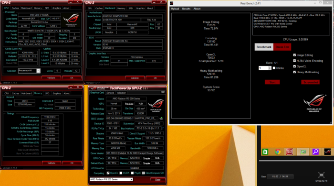Save GPU BIOS using the chip icon
334x186 pixels.
[161, 118]
